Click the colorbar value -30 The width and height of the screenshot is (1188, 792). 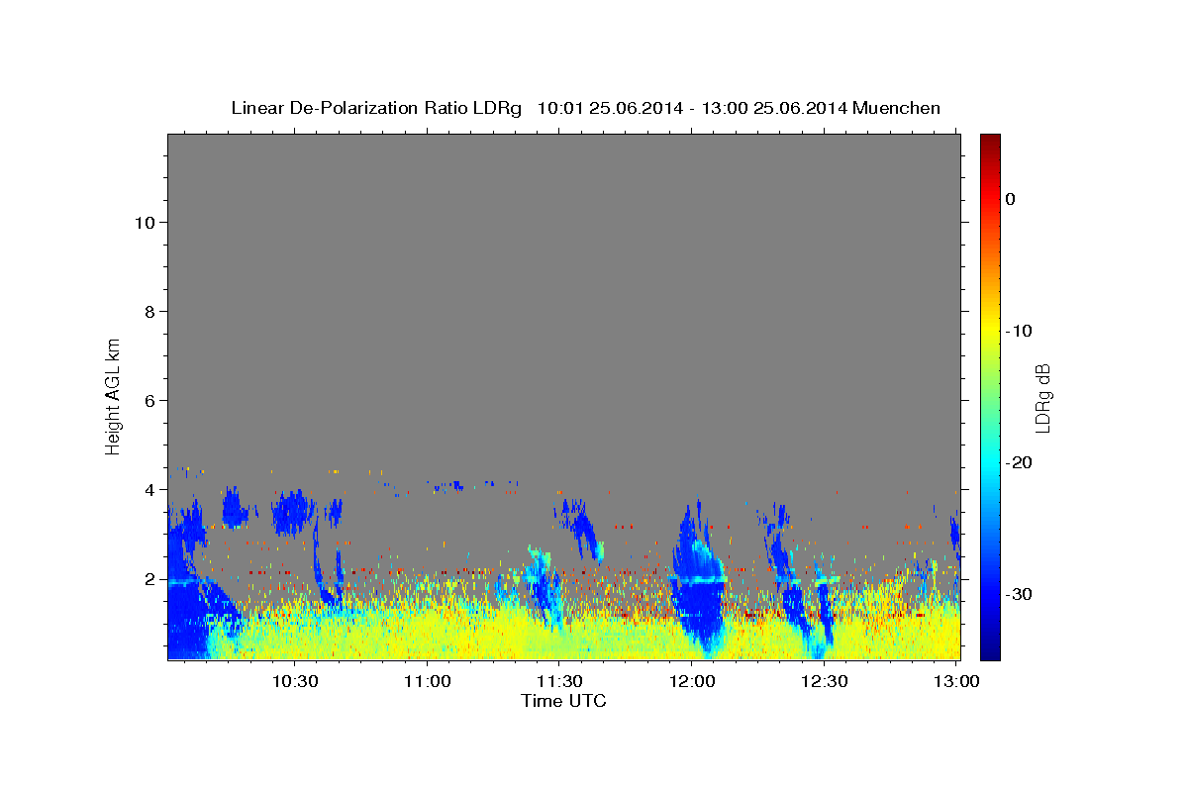(1020, 594)
